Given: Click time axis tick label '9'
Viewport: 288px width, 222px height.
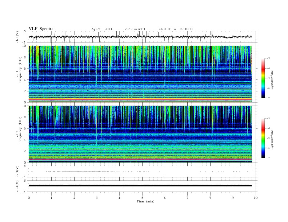Looking at the screenshot, I should point(233,198).
